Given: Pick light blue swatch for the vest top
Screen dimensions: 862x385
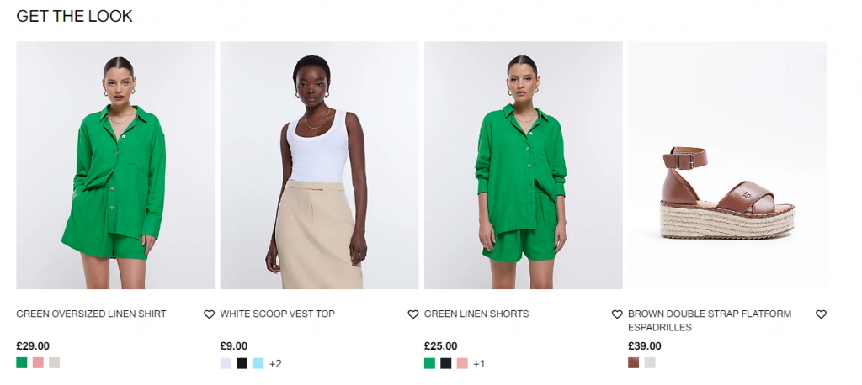Looking at the screenshot, I should click(x=258, y=363).
